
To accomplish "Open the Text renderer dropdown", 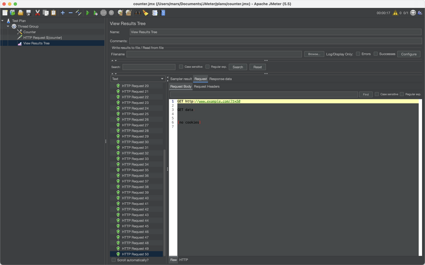I will point(138,79).
